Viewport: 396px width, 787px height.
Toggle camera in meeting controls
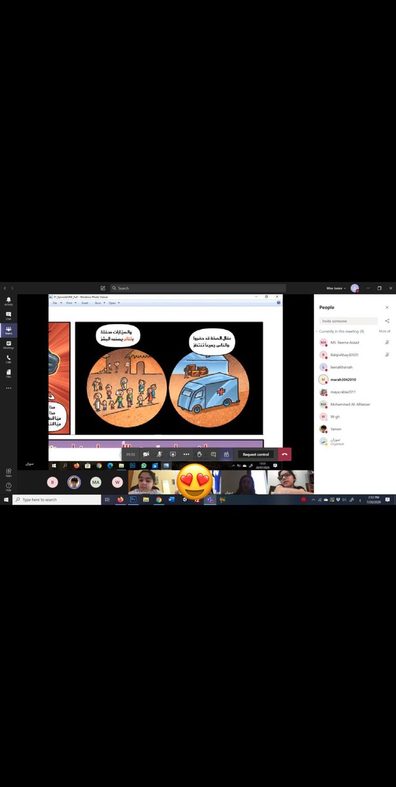pyautogui.click(x=146, y=454)
